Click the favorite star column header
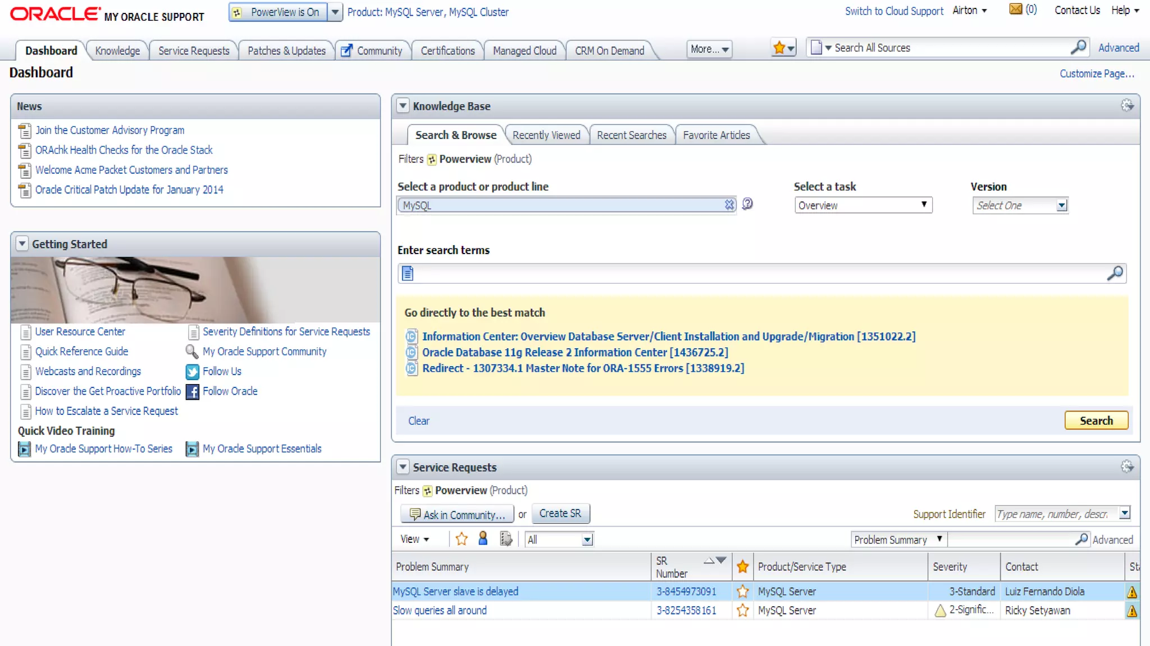This screenshot has height=646, width=1150. tap(742, 567)
